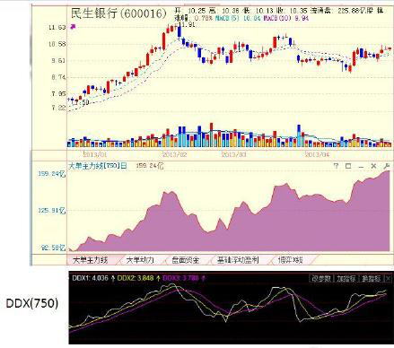The image size is (394, 348).
Task: Click the 大单主力线[750]日 indicator label
Action: point(98,166)
